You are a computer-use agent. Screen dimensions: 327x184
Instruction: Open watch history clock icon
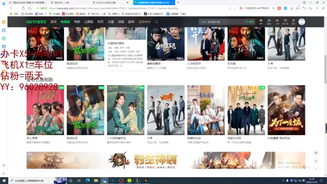[293, 22]
